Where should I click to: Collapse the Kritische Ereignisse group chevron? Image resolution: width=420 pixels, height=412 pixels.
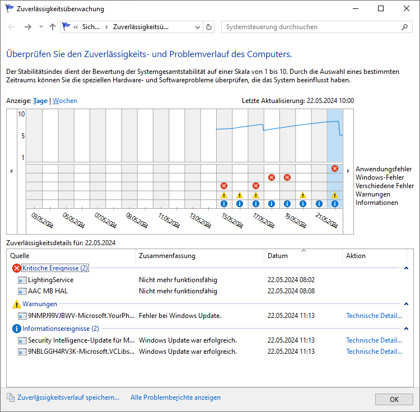click(407, 268)
